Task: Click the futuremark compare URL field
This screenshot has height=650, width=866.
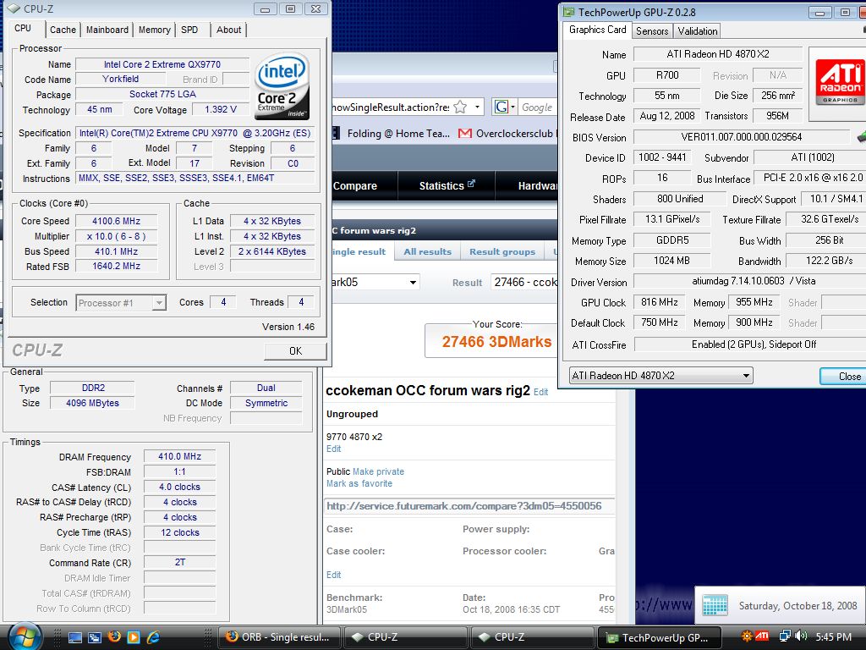Action: point(469,506)
